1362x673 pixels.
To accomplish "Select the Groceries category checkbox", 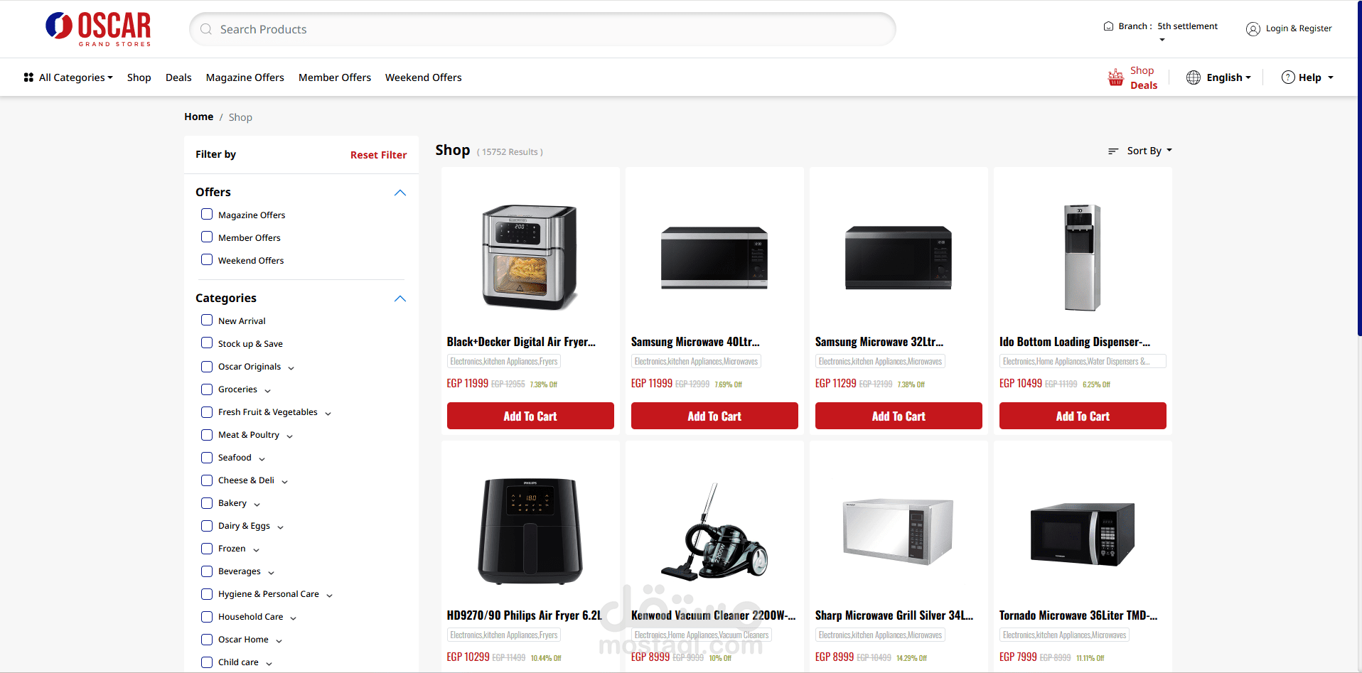I will click(207, 389).
